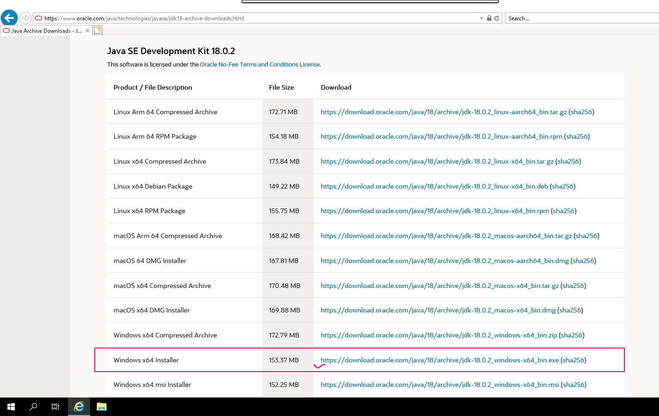Open sha256 link for windows-x64_bin.msi

click(573, 385)
